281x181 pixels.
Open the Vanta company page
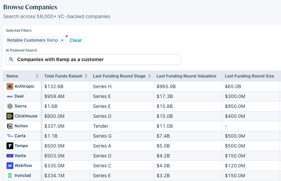20,156
